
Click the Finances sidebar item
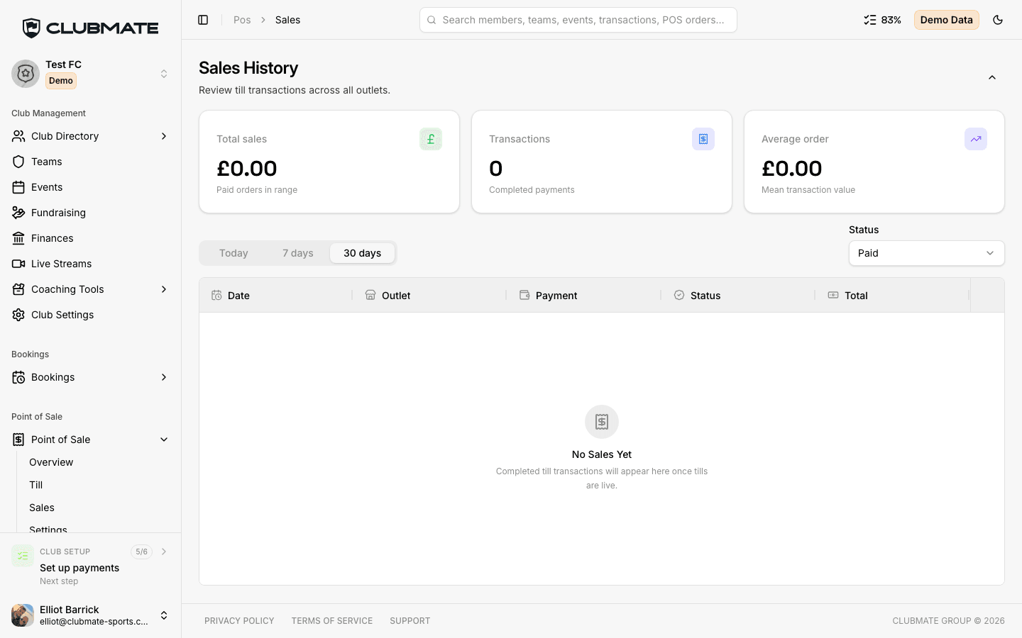(91, 238)
